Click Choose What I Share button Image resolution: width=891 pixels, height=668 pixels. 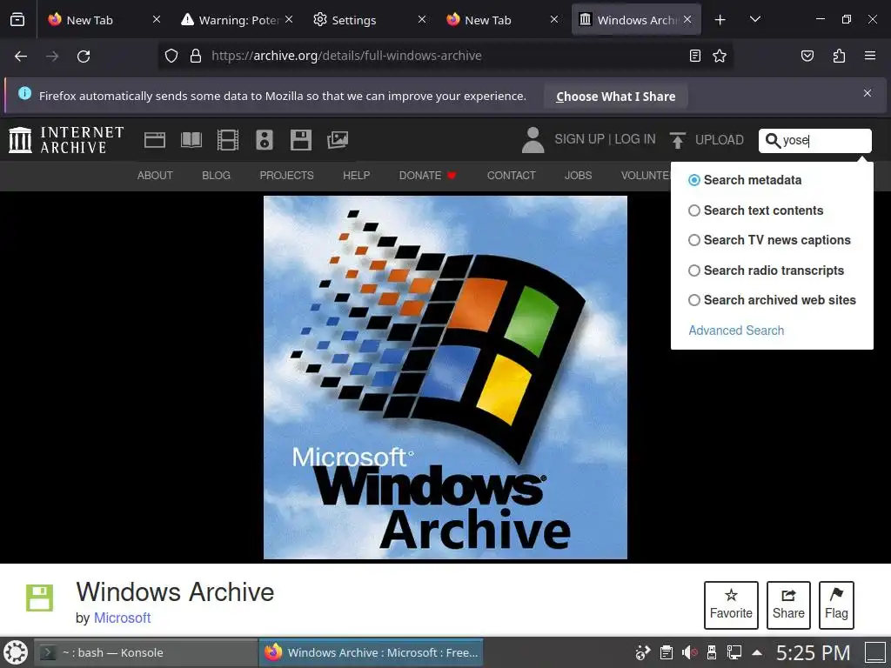pyautogui.click(x=615, y=97)
